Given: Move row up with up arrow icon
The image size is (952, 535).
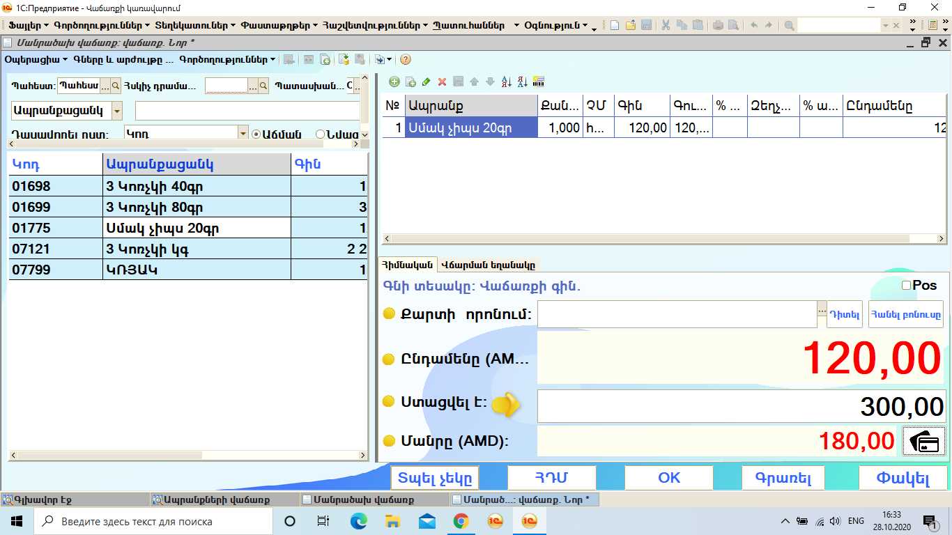Looking at the screenshot, I should point(475,82).
